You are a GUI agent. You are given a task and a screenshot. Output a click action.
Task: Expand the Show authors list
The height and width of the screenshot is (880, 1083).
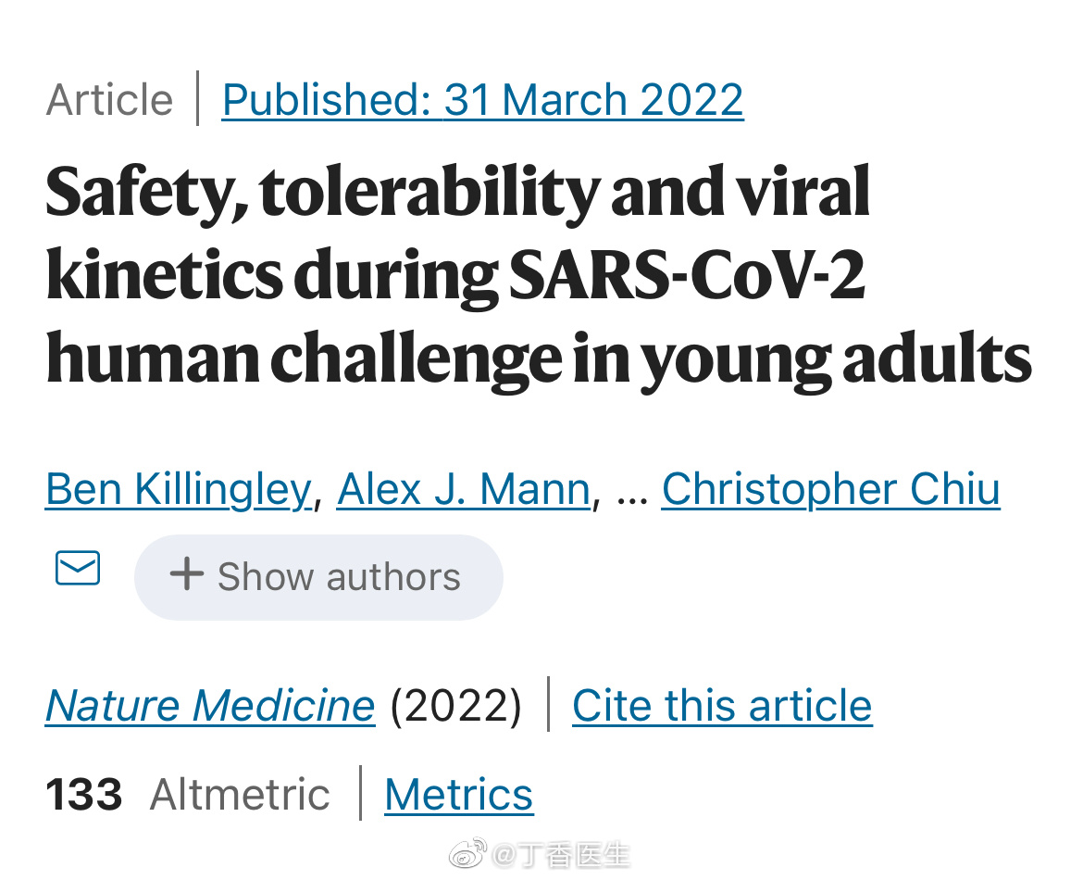[319, 576]
